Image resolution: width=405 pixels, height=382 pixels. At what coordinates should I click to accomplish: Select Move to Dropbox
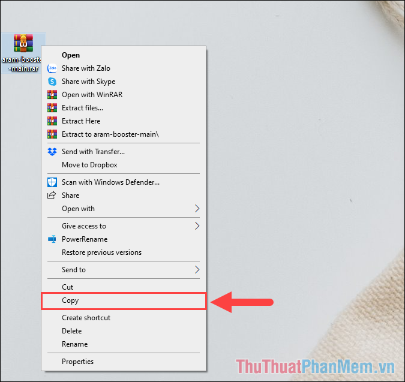(124, 165)
